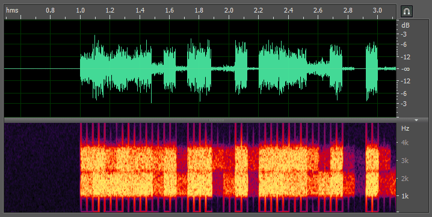Toggle the snapping magnet icon

[406, 11]
